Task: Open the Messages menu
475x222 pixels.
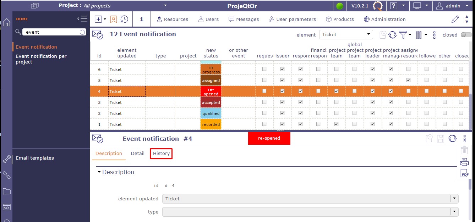Action: pyautogui.click(x=244, y=19)
